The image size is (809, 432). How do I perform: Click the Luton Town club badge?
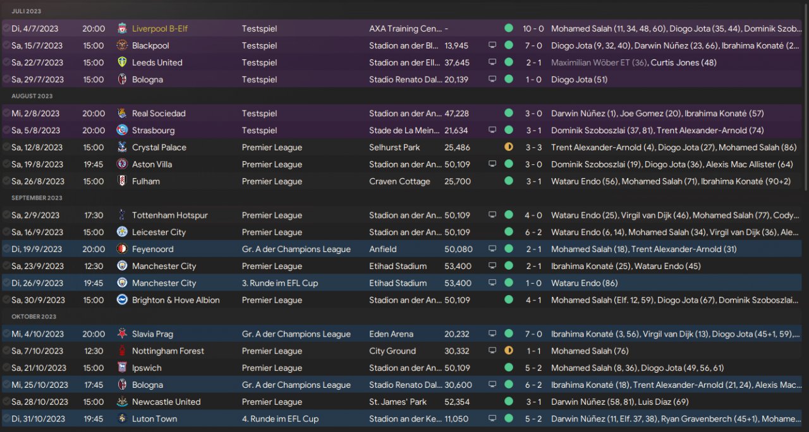click(x=122, y=419)
